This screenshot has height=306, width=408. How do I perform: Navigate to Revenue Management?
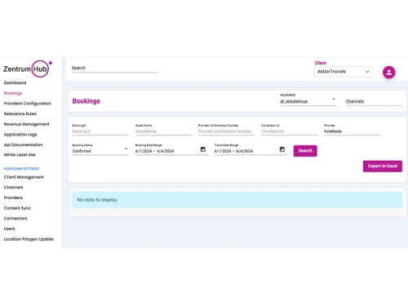[x=27, y=124]
